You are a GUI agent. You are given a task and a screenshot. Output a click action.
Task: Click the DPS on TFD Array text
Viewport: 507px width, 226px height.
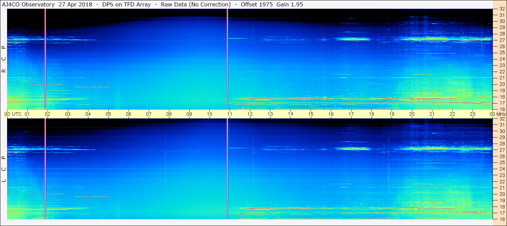pyautogui.click(x=126, y=4)
